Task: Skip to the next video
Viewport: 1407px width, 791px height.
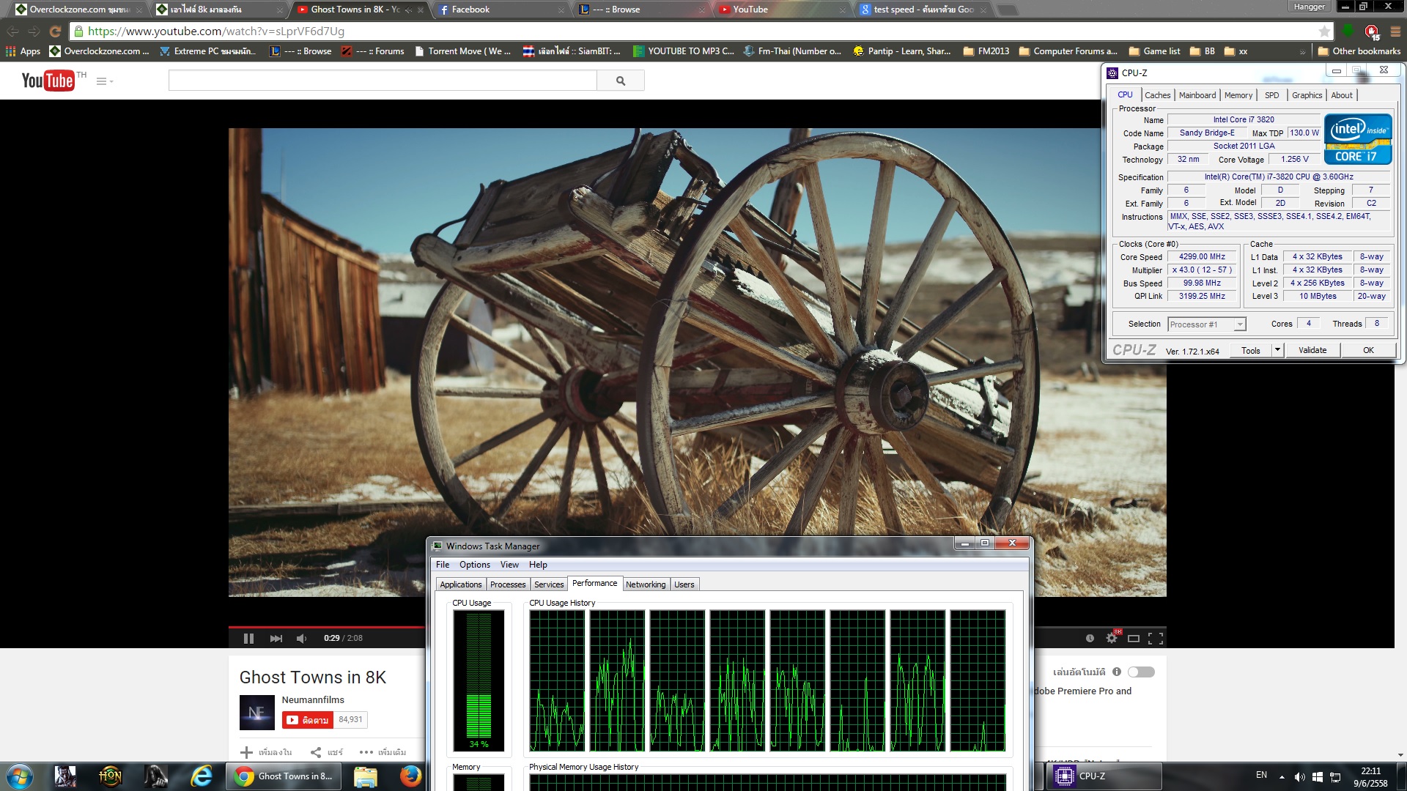Action: point(276,639)
